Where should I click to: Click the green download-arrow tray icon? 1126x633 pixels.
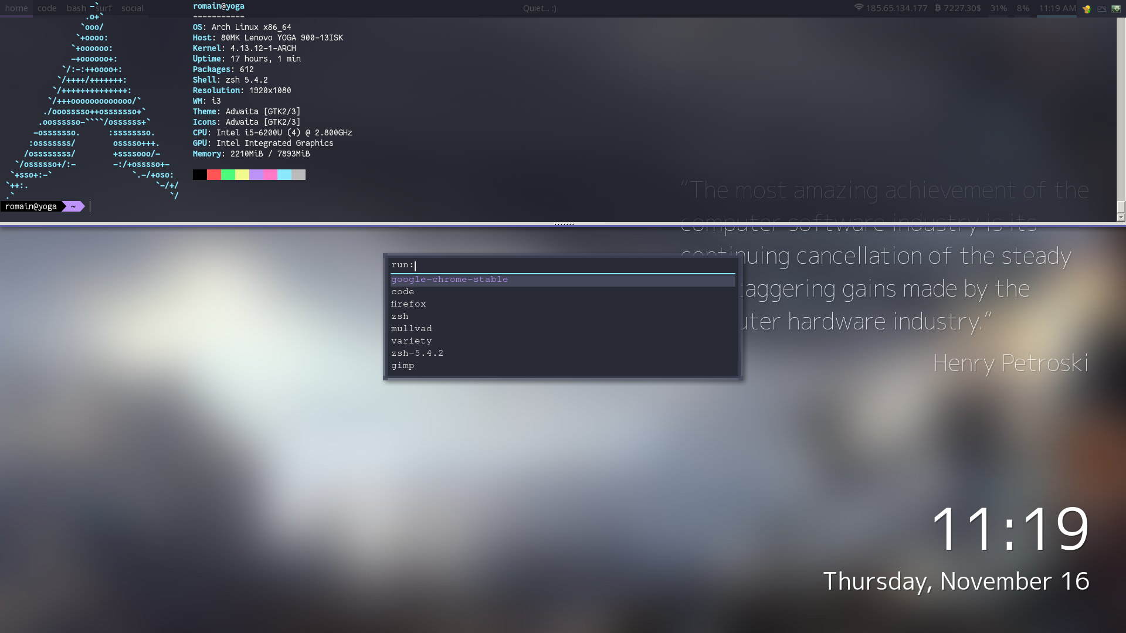(x=1116, y=9)
